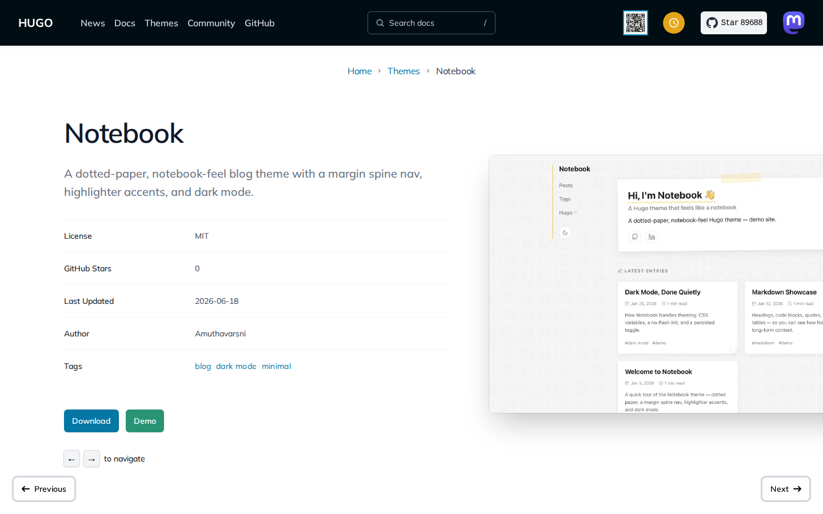
Task: Select the dark mode tag link
Action: pyautogui.click(x=236, y=366)
